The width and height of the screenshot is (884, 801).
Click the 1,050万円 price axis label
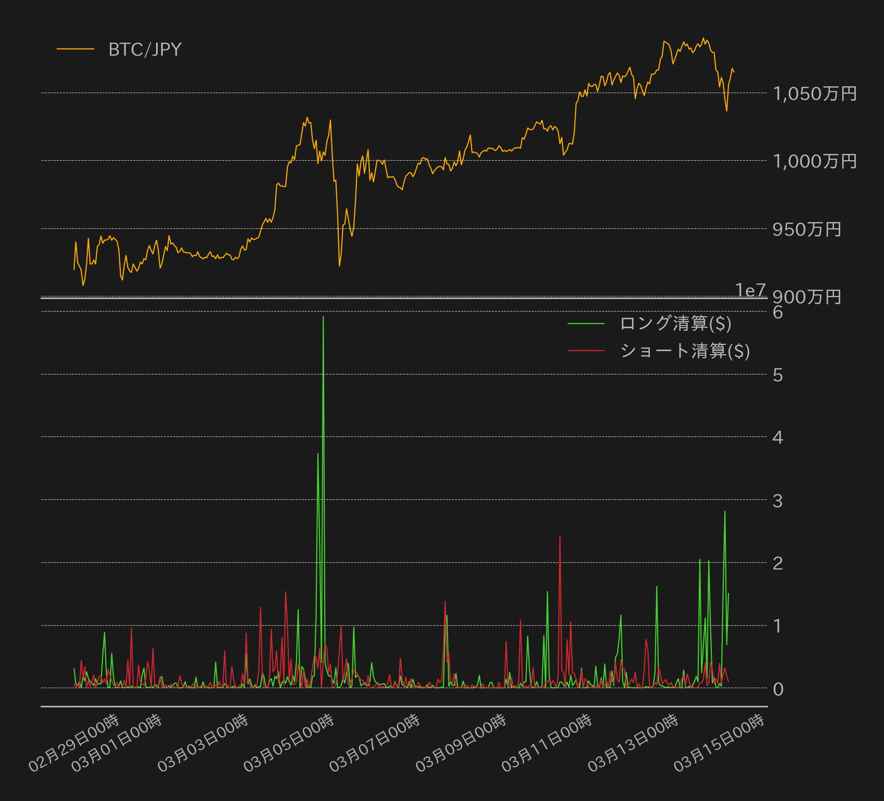815,94
